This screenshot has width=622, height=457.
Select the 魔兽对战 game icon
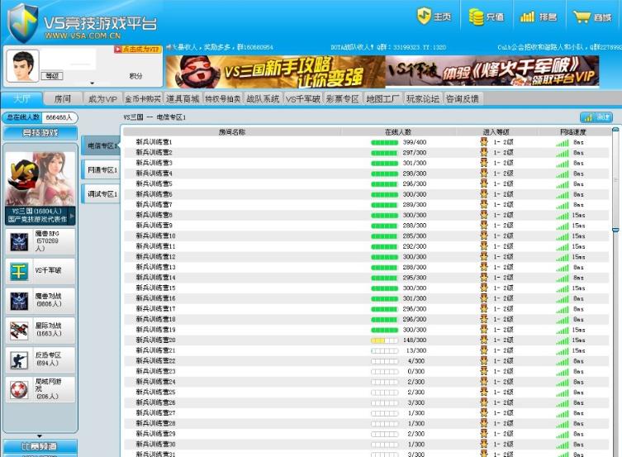pos(19,301)
